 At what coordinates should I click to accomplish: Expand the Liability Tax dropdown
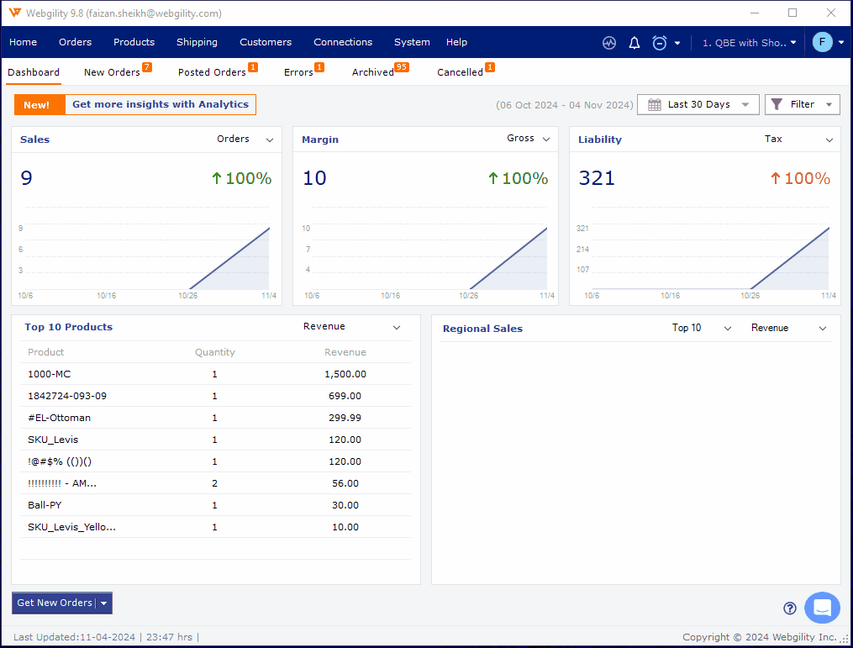coord(829,140)
